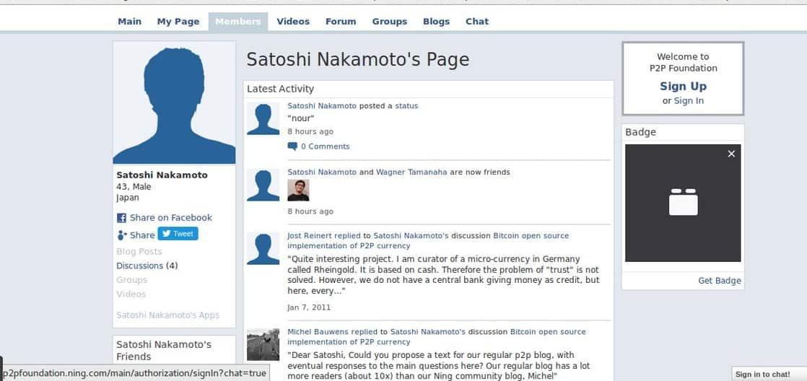Click the greyed Blog Posts link
The height and width of the screenshot is (381, 807).
139,251
